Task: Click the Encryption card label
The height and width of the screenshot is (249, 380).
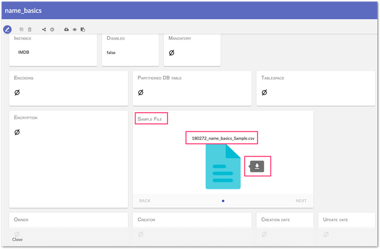Action: click(26, 118)
